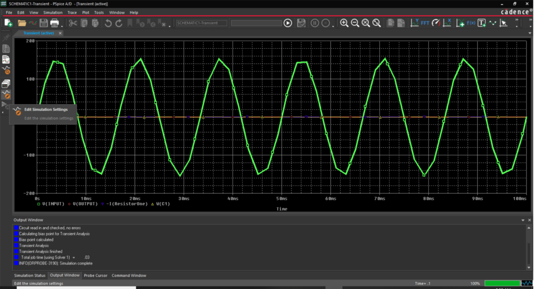This screenshot has width=536, height=289.
Task: Open the Simulation menu
Action: pyautogui.click(x=53, y=13)
